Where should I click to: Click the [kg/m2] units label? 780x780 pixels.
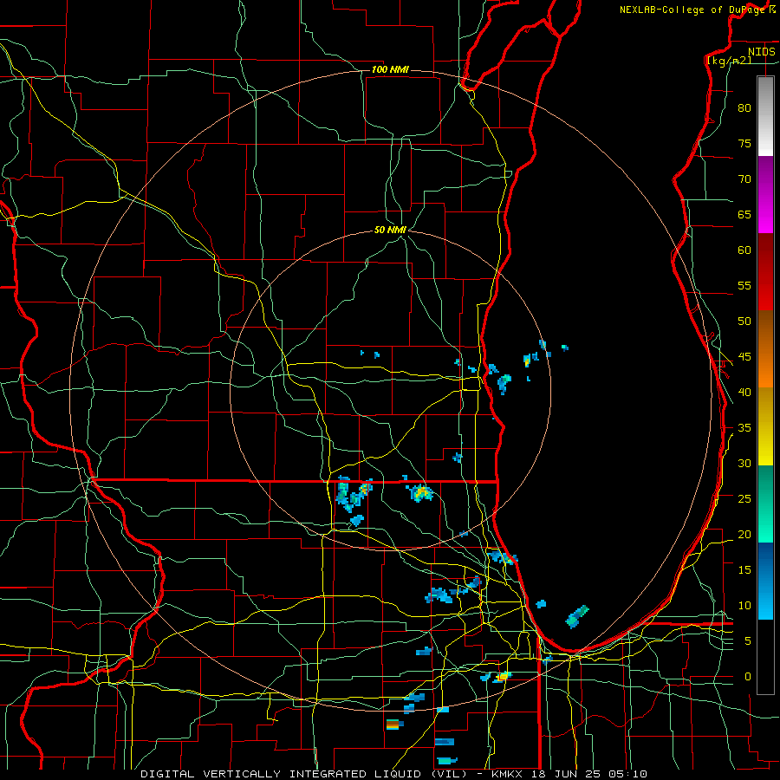(x=729, y=60)
